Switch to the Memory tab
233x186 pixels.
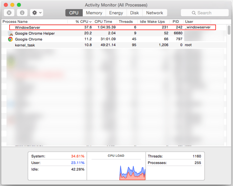(x=94, y=13)
